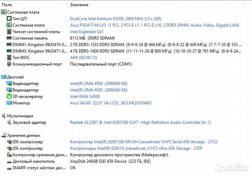Click the 6112 МБ (DDR3 SDRAM) value
This screenshot has width=252, height=176.
(x=92, y=38)
